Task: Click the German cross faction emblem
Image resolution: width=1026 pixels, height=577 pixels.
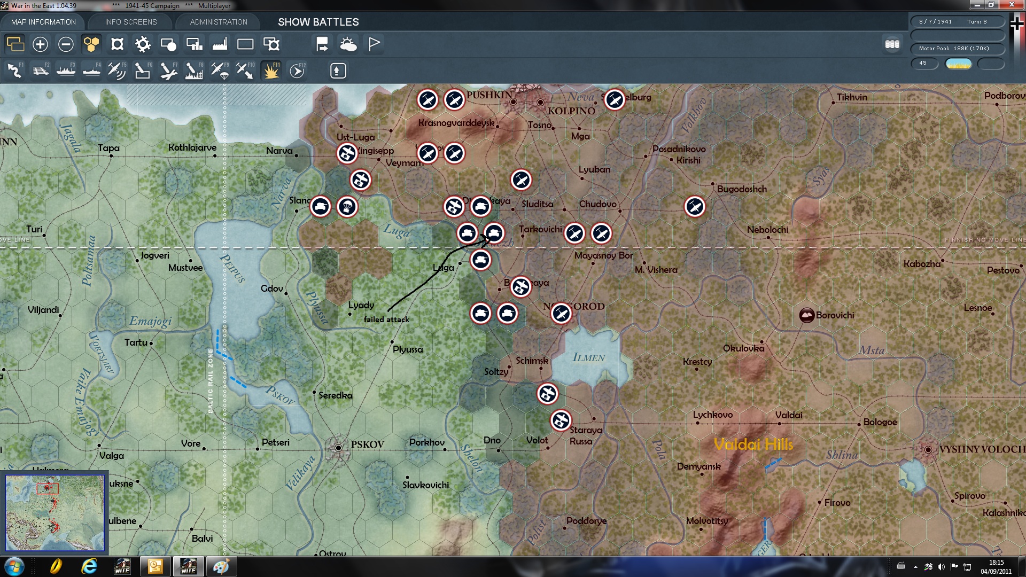Action: (1016, 23)
